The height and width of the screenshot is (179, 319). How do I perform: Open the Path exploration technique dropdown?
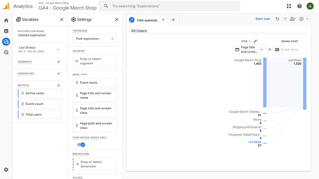coord(95,39)
